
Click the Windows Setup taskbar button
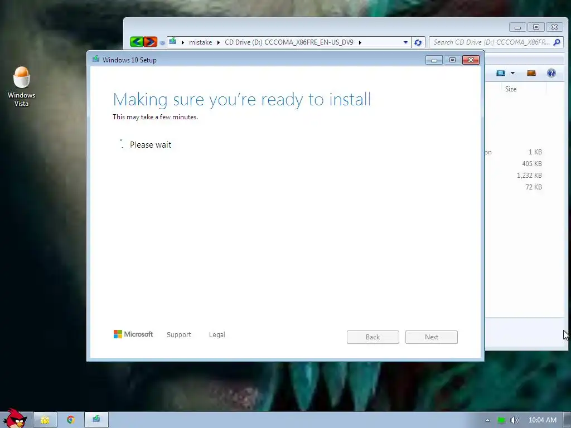pyautogui.click(x=96, y=420)
